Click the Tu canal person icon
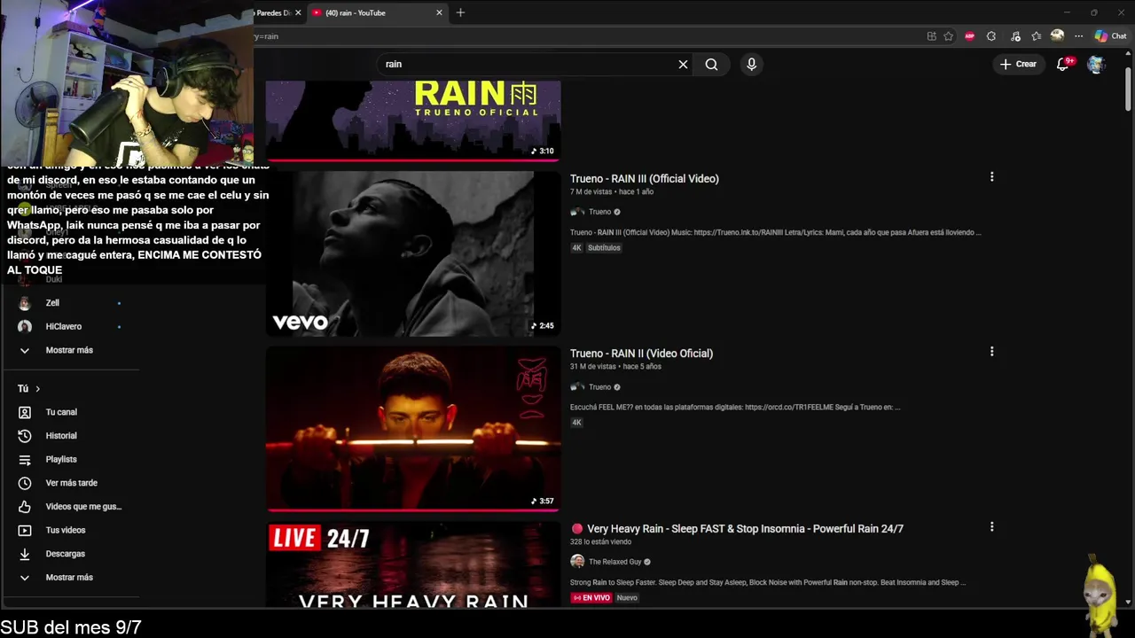 [x=25, y=412]
